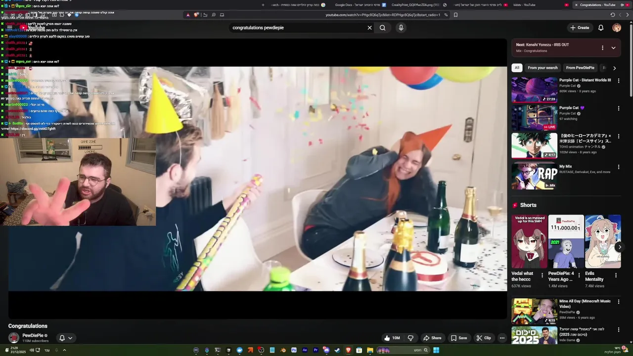
Task: Play the Vedal what the hecc Short
Action: pyautogui.click(x=529, y=242)
